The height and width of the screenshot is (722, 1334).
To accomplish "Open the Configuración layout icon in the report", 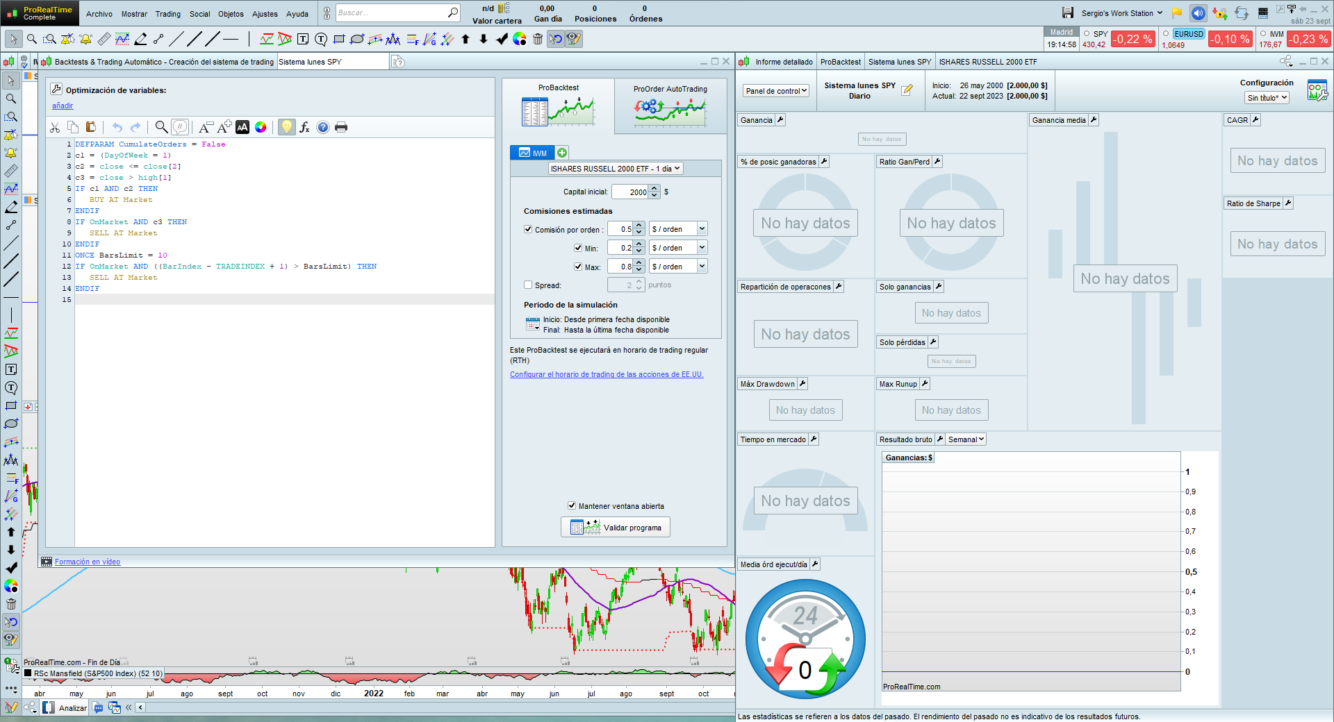I will (x=1317, y=90).
